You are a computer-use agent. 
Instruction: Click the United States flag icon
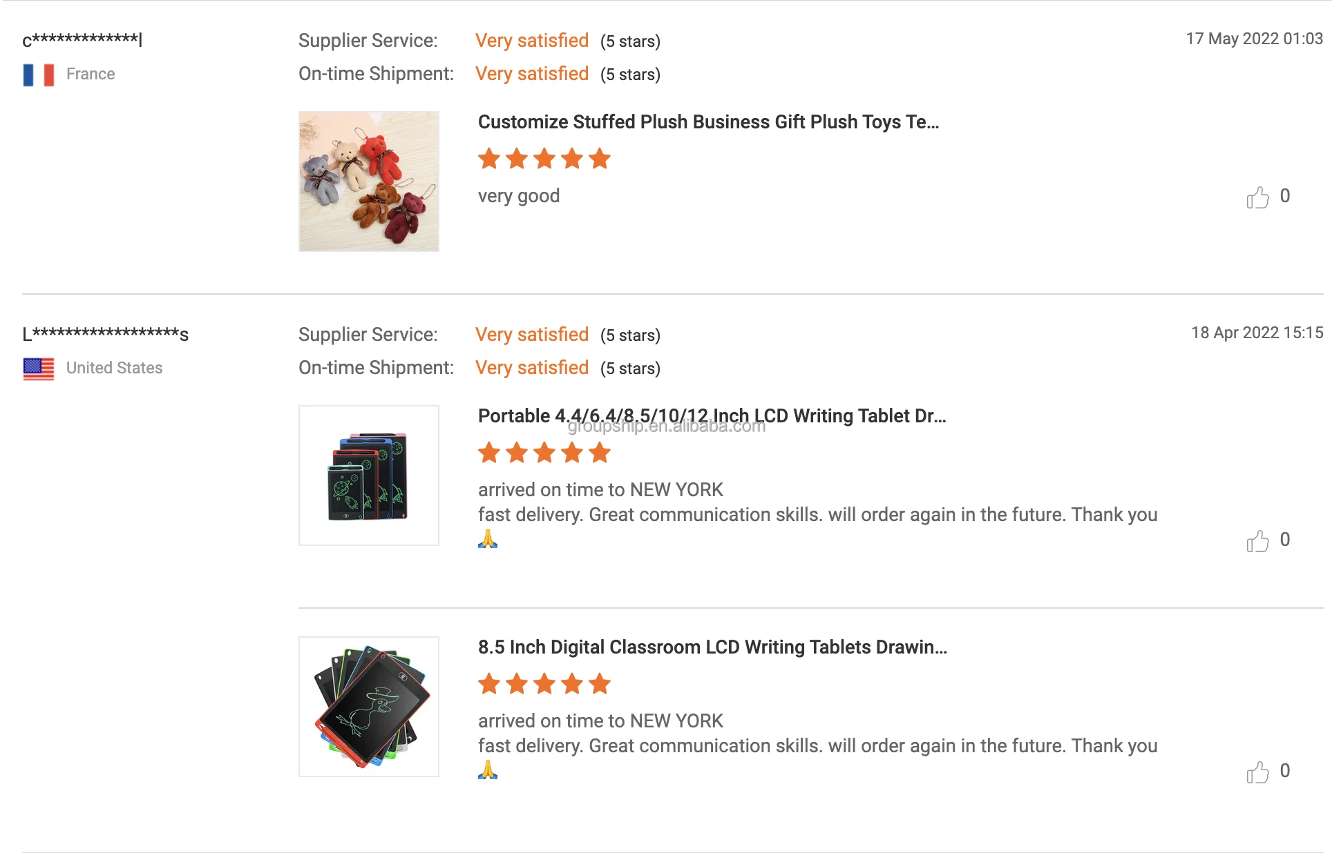[39, 369]
